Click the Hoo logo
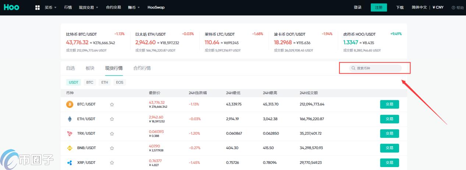Image resolution: width=466 pixels, height=170 pixels. [x=12, y=7]
